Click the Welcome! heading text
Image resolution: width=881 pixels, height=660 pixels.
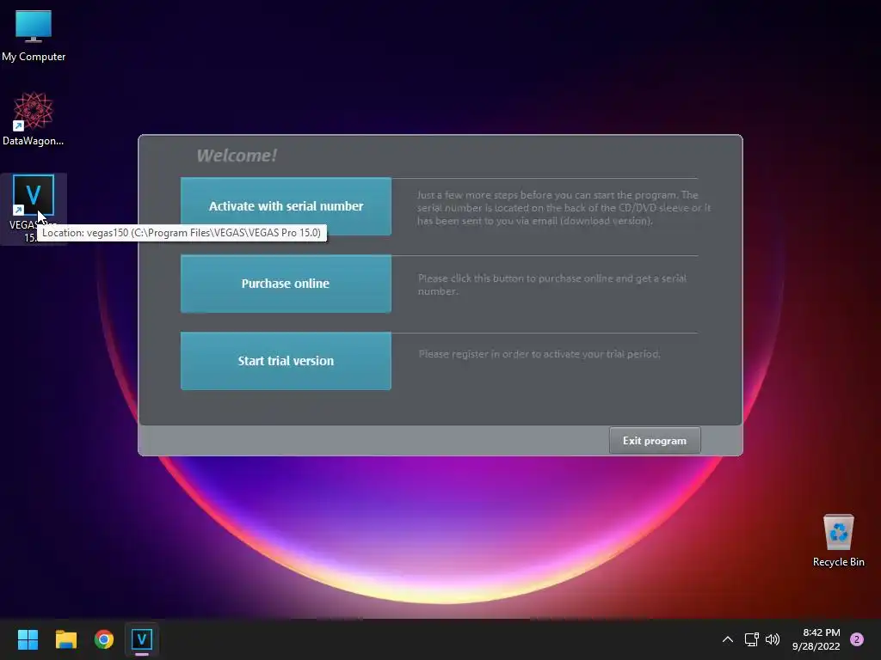pos(237,156)
